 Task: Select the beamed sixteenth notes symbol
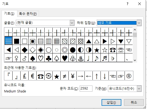[x=105, y=59]
